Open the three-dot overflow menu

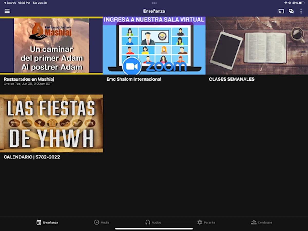(x=301, y=11)
